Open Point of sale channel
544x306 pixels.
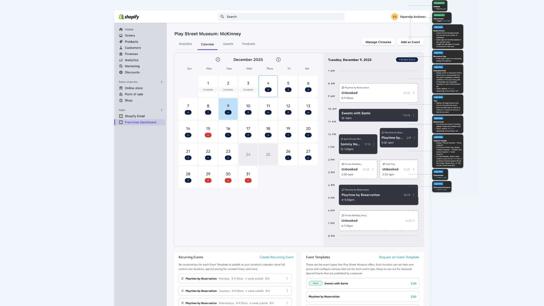[x=134, y=94]
